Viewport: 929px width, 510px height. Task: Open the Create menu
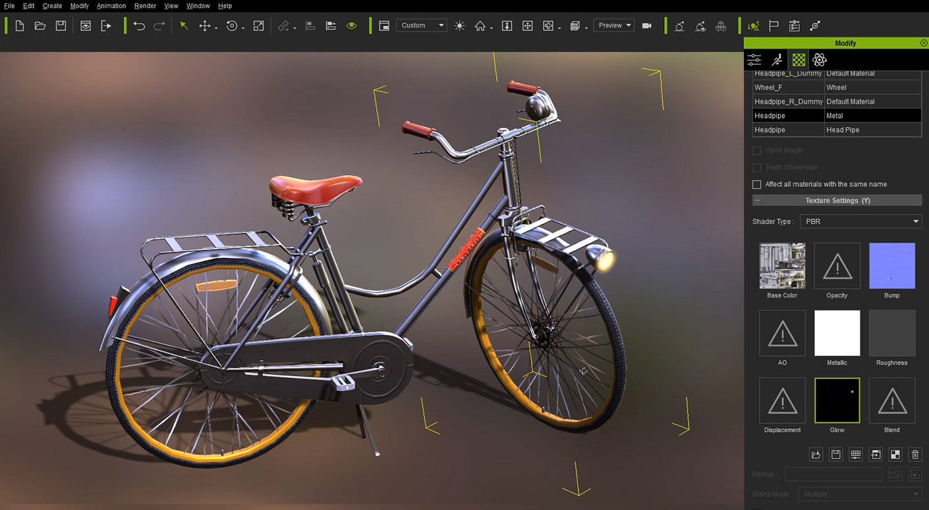point(52,6)
